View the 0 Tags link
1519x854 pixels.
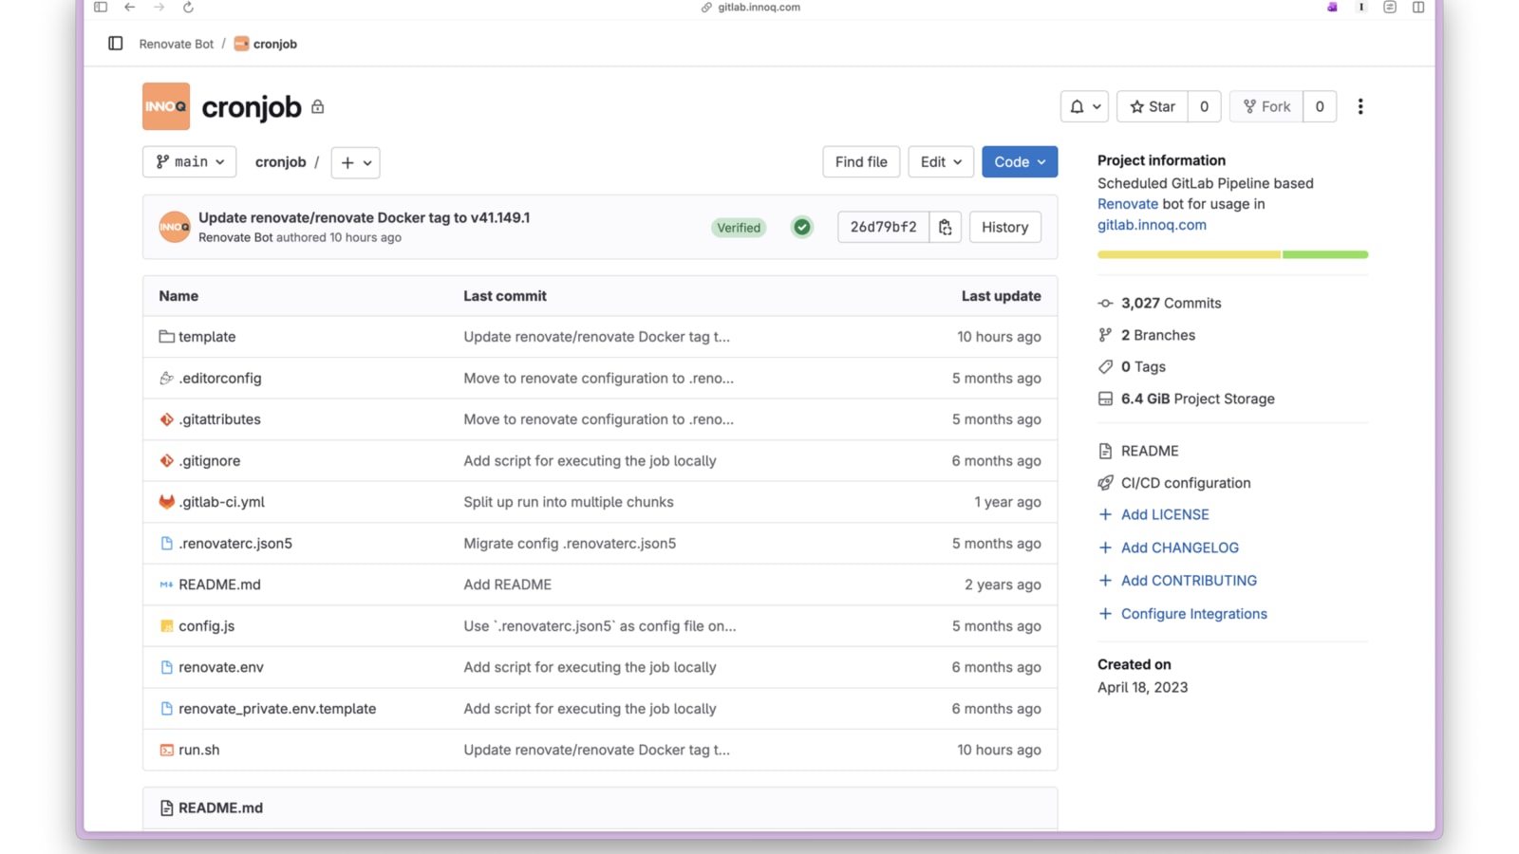tap(1143, 367)
